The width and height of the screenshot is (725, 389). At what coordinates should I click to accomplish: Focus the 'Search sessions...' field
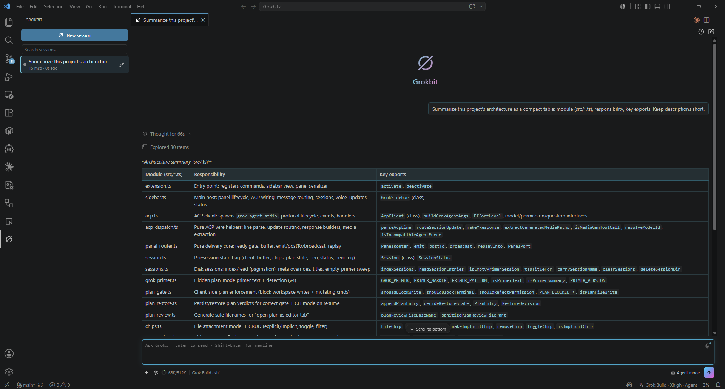[x=74, y=49]
